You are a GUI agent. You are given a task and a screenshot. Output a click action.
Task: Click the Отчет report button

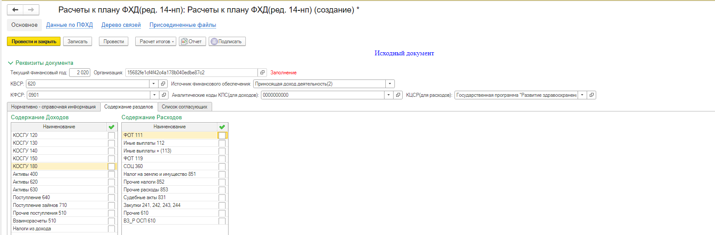point(192,41)
